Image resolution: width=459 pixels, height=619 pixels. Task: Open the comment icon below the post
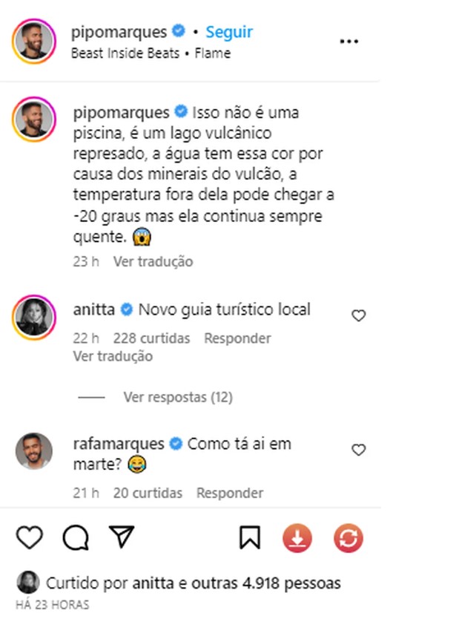[x=78, y=535]
